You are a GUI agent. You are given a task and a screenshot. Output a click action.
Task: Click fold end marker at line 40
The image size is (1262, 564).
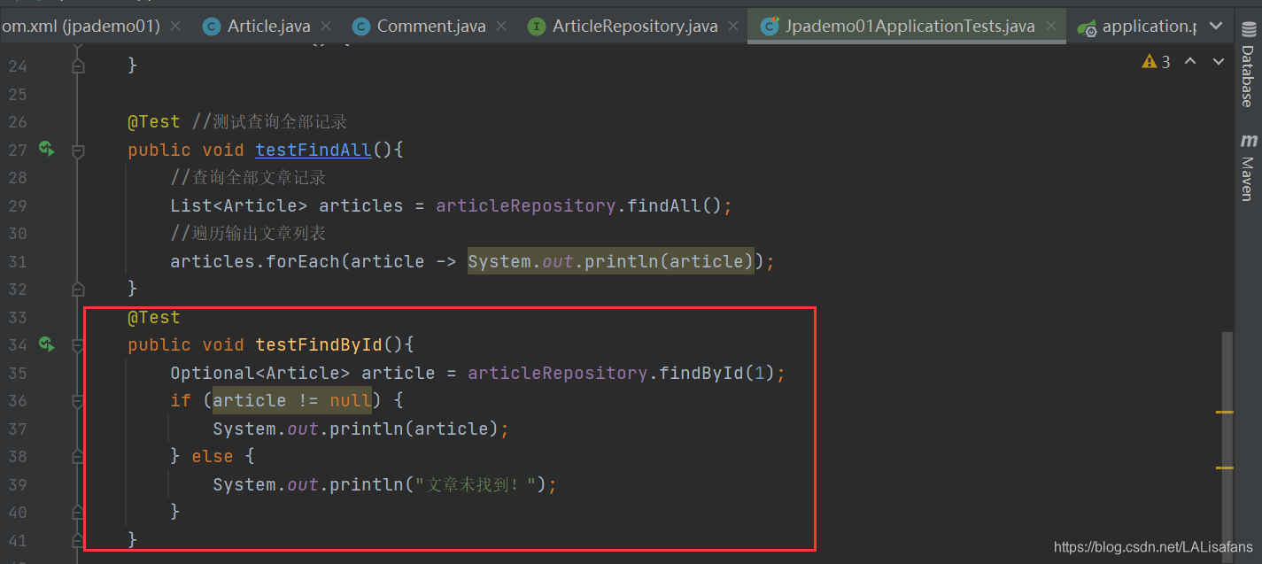78,511
